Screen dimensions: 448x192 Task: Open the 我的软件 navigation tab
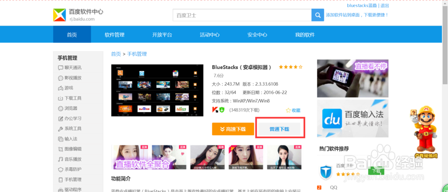[x=305, y=35]
